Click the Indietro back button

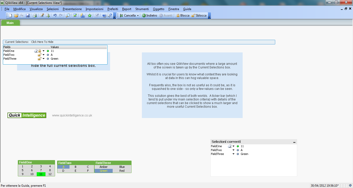pos(150,15)
